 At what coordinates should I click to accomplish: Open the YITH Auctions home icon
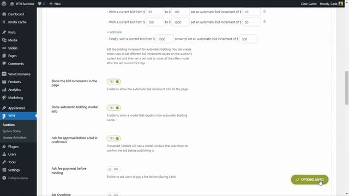click(x=12, y=4)
